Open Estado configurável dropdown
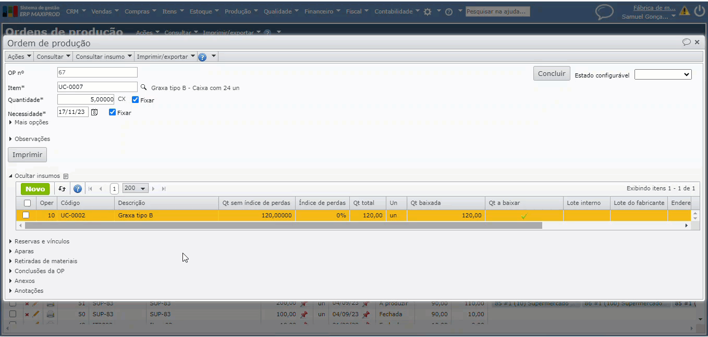The height and width of the screenshot is (337, 708). [663, 75]
